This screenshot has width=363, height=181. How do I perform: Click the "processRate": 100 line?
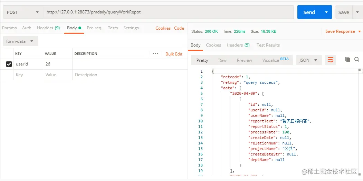(269, 132)
